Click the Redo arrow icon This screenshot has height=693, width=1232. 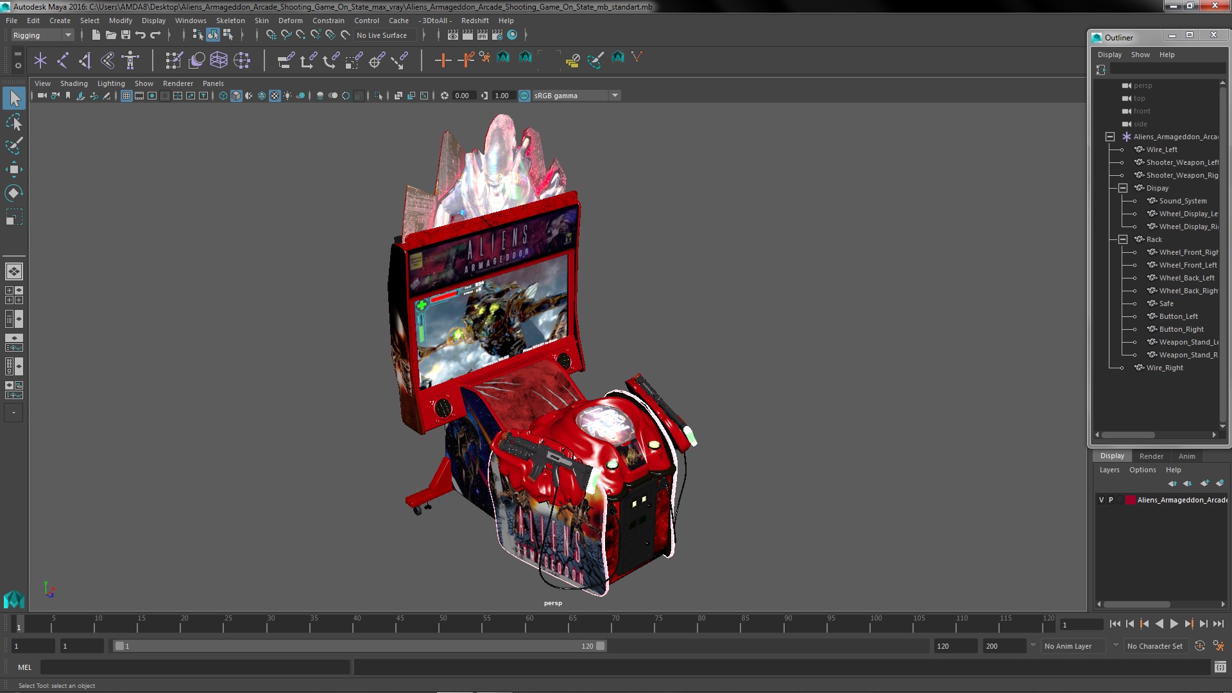tap(155, 35)
